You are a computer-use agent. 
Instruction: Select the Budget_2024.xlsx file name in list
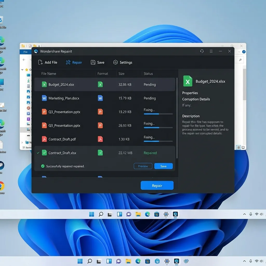click(x=61, y=84)
